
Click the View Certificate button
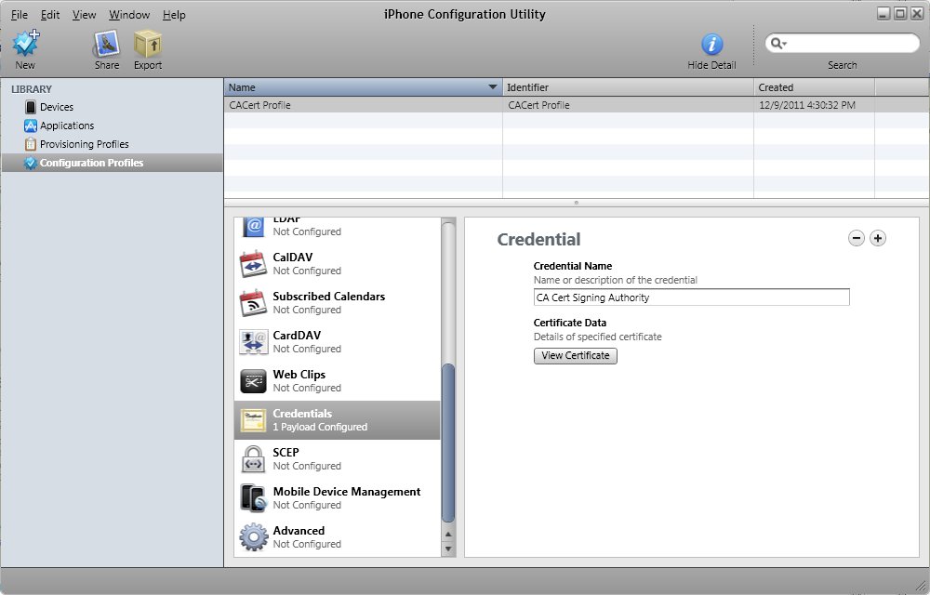pos(575,355)
